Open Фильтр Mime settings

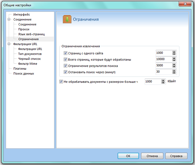point(28,64)
